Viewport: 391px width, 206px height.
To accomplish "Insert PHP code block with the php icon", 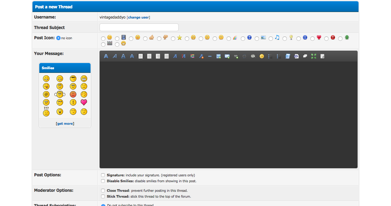I will click(296, 56).
